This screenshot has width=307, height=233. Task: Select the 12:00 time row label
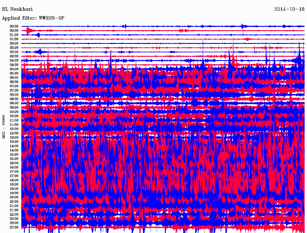coord(14,129)
